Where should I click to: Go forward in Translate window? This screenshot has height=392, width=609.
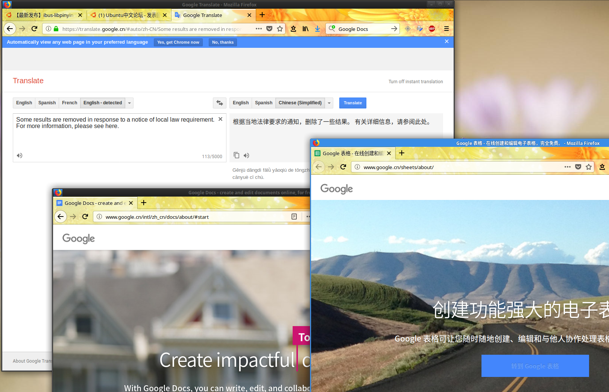click(22, 29)
